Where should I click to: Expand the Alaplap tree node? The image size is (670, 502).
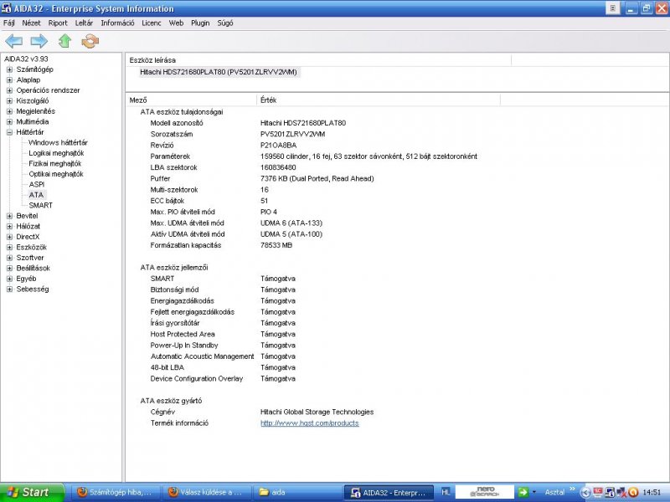[x=9, y=79]
